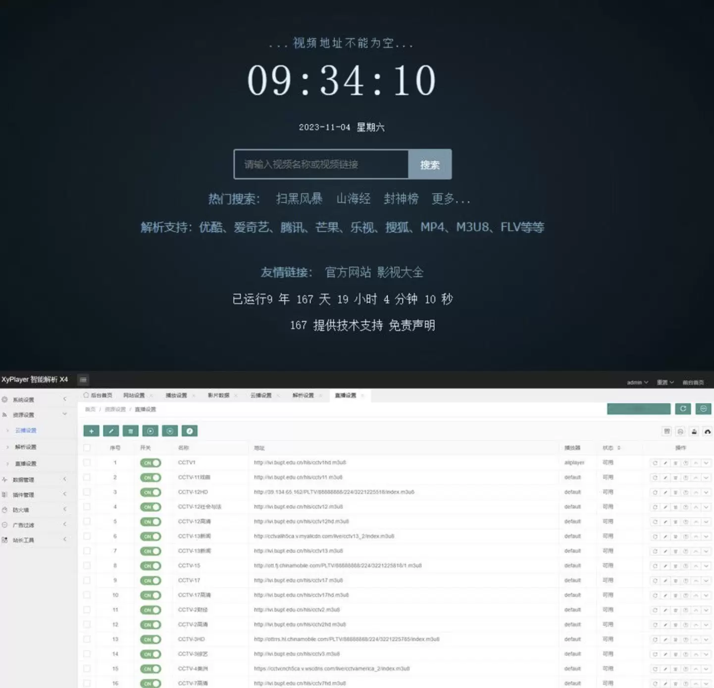The height and width of the screenshot is (688, 714).
Task: Click the 扫黑风暴 hot search link
Action: pos(299,199)
